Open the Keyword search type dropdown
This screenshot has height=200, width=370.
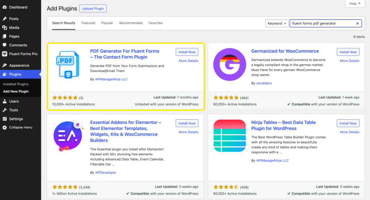[277, 23]
